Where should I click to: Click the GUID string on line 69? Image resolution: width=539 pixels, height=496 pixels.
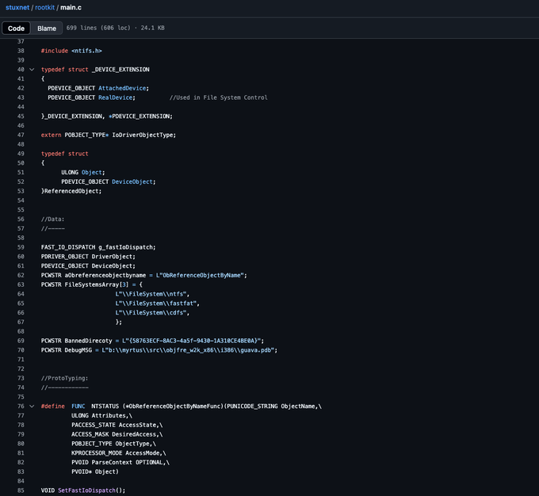coord(192,341)
